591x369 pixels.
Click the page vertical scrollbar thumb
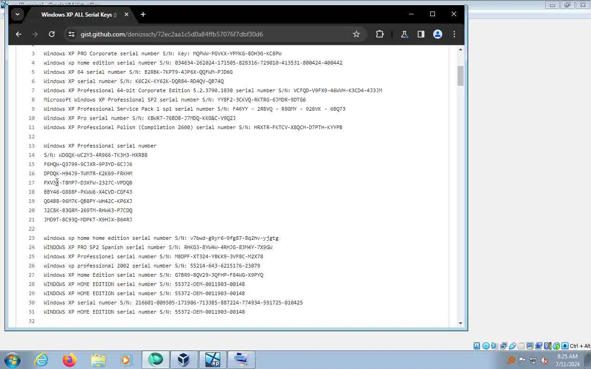(x=460, y=76)
